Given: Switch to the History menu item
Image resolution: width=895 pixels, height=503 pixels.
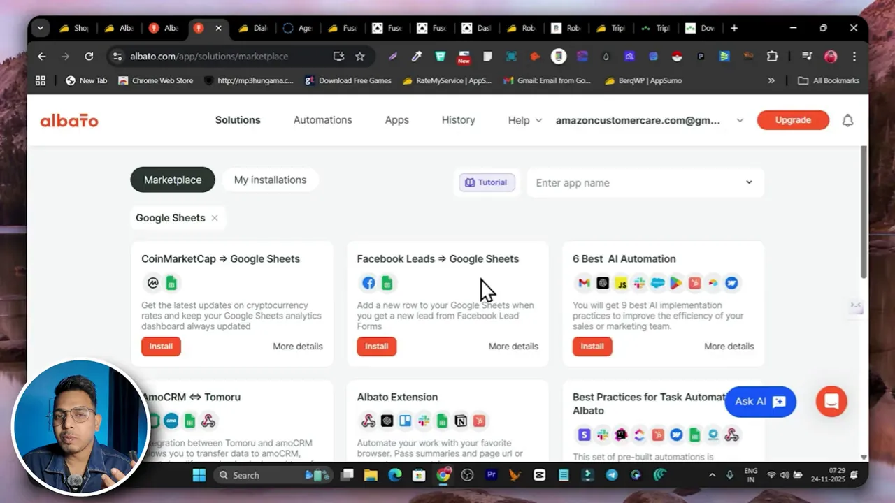Looking at the screenshot, I should [458, 119].
